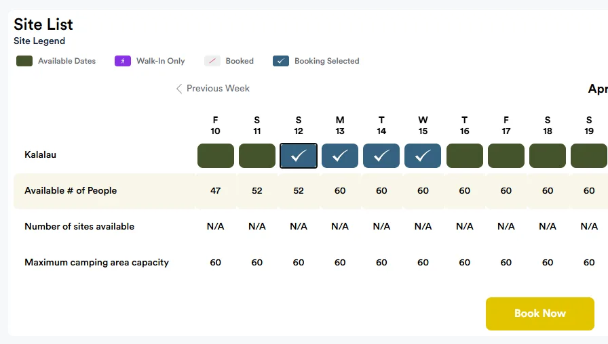The image size is (608, 344).
Task: Click the Booked legend slash icon
Action: (213, 61)
